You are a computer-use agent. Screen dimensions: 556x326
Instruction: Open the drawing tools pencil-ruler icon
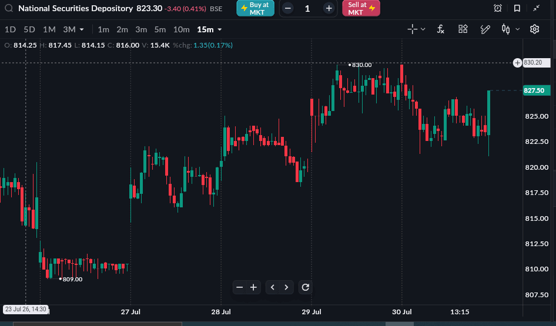485,29
